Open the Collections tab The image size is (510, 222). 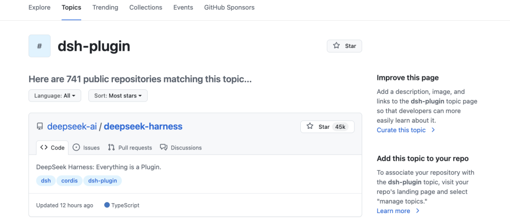point(146,7)
